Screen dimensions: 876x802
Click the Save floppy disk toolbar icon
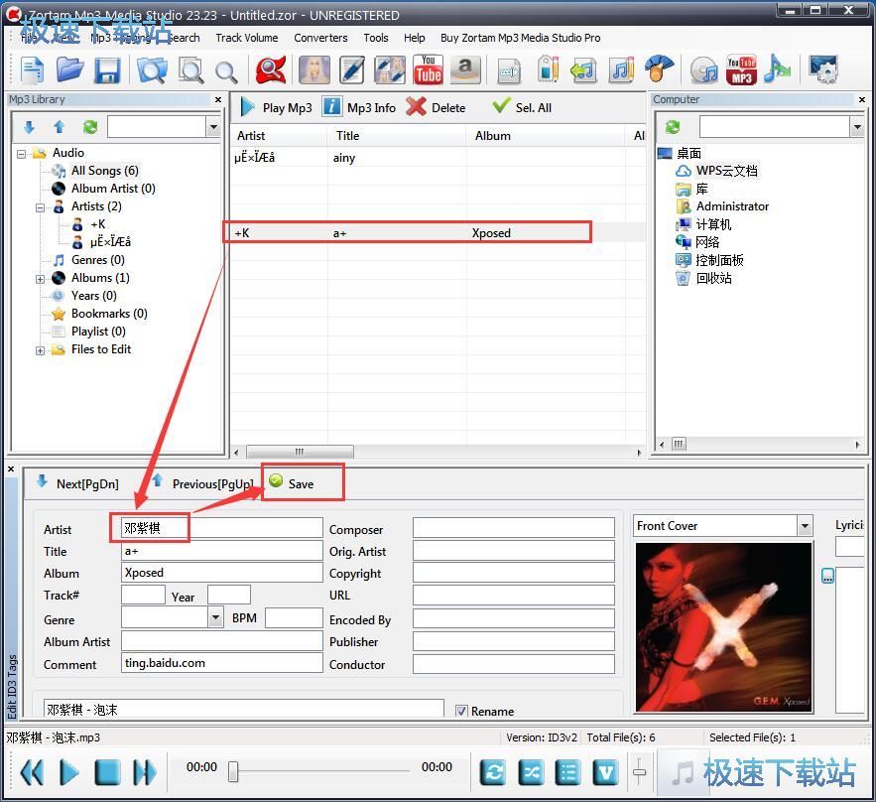106,69
